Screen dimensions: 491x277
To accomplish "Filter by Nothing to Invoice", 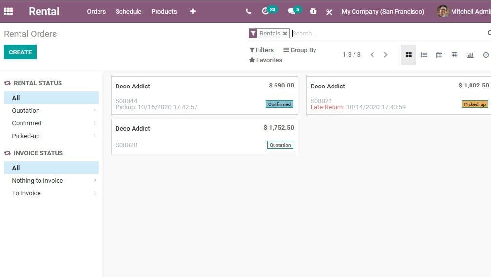I will 51,180.
